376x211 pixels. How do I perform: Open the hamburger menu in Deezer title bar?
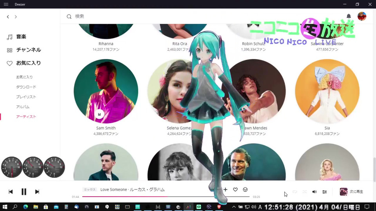(6, 4)
